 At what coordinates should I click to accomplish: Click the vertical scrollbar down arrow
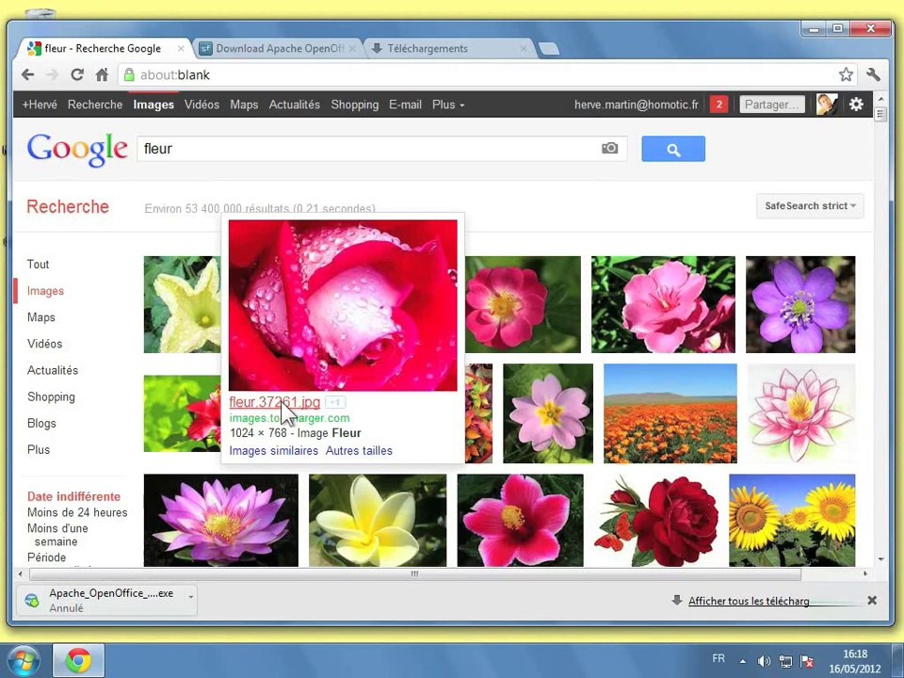pyautogui.click(x=880, y=558)
